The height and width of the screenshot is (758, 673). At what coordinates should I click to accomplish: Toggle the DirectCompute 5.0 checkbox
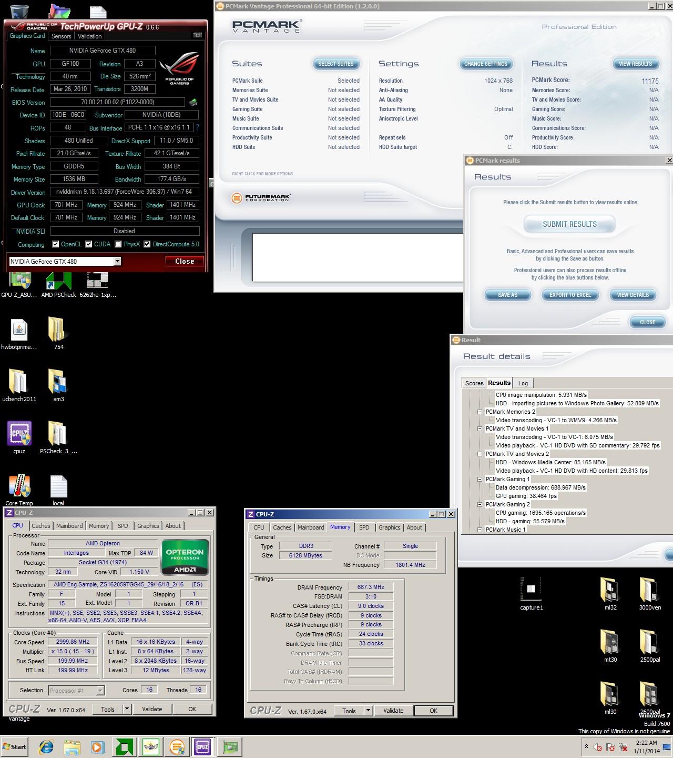pyautogui.click(x=147, y=244)
